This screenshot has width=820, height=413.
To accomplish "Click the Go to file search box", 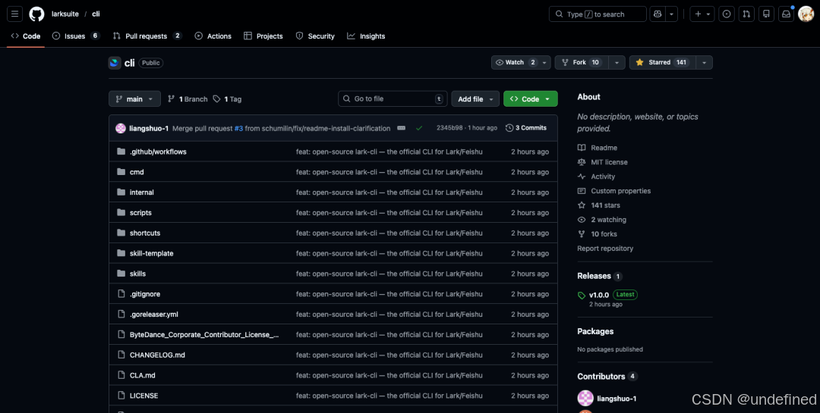I will (393, 99).
